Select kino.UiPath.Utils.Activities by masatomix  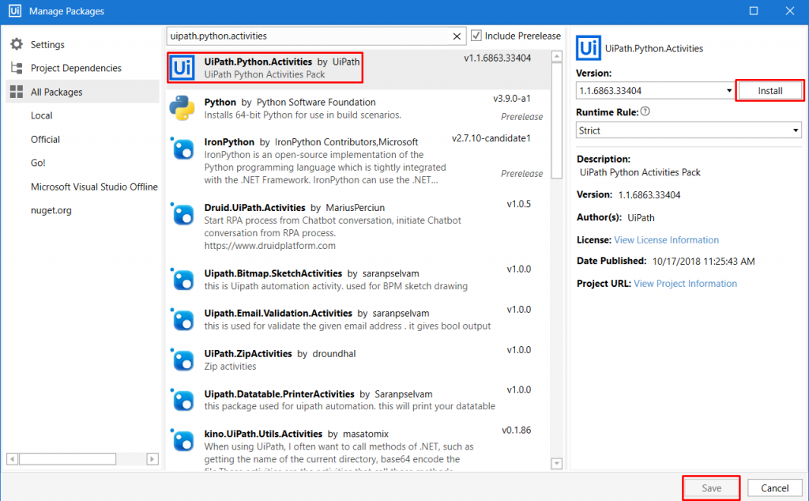click(x=297, y=434)
